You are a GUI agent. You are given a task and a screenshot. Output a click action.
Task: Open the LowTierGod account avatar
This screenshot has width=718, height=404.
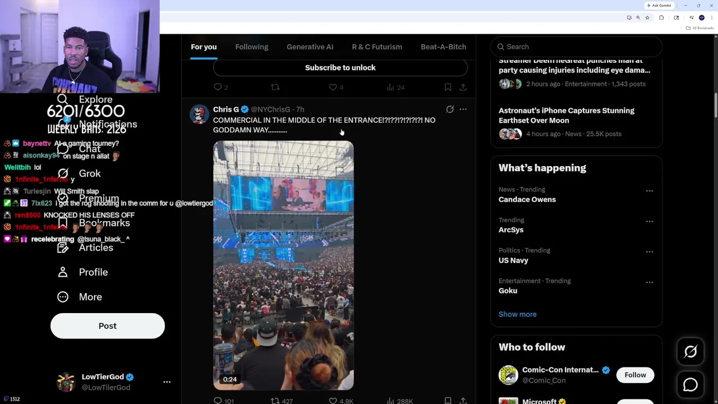(x=66, y=382)
